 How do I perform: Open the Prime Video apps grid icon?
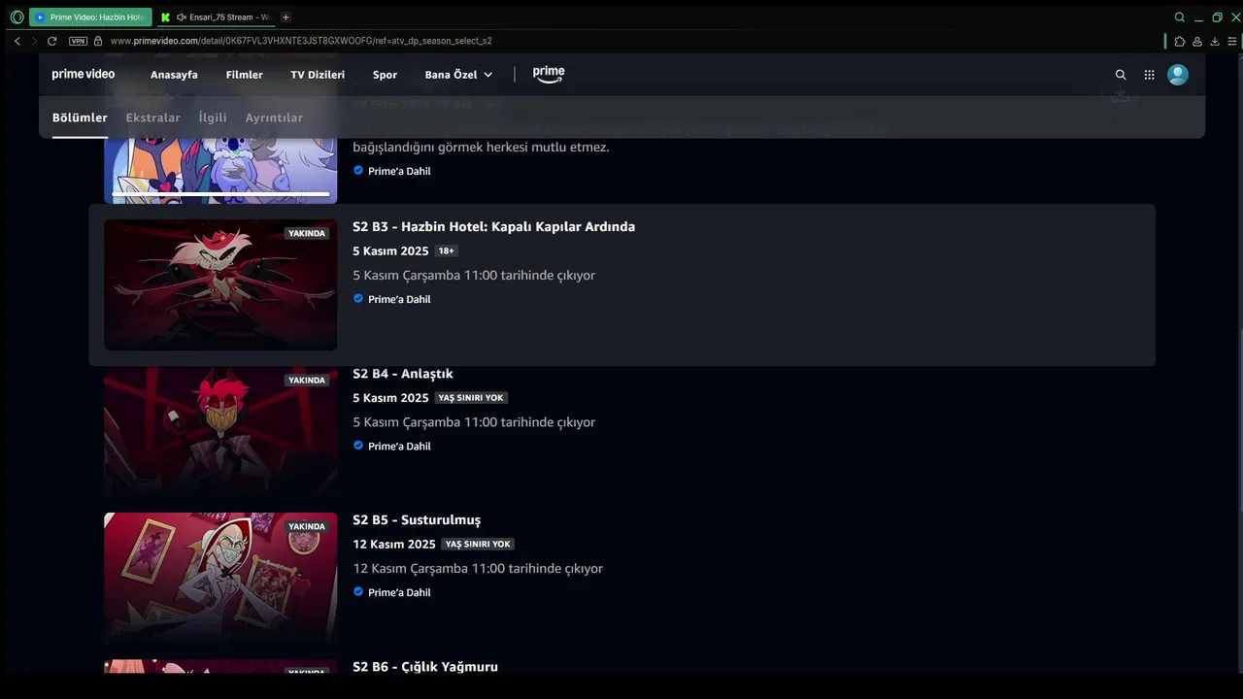[1149, 75]
